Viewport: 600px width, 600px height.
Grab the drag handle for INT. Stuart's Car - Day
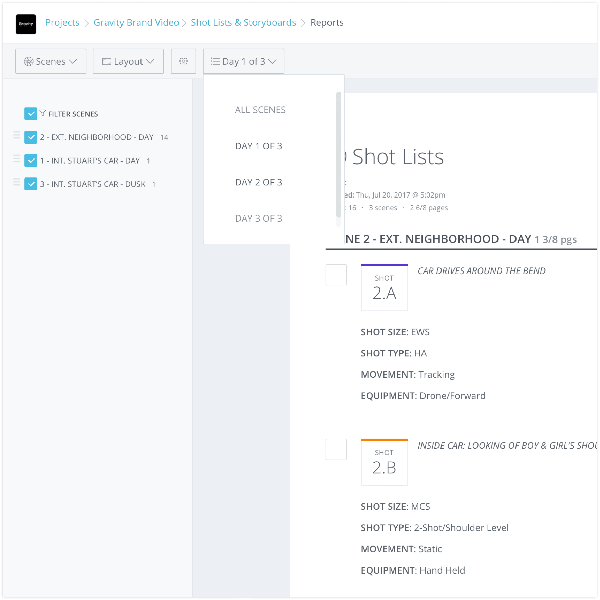[x=17, y=158]
